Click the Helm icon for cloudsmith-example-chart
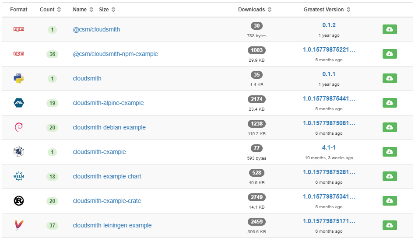 point(19,176)
